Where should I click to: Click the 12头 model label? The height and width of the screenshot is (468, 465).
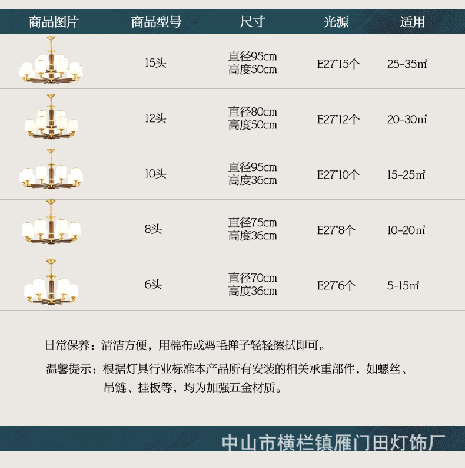click(155, 118)
